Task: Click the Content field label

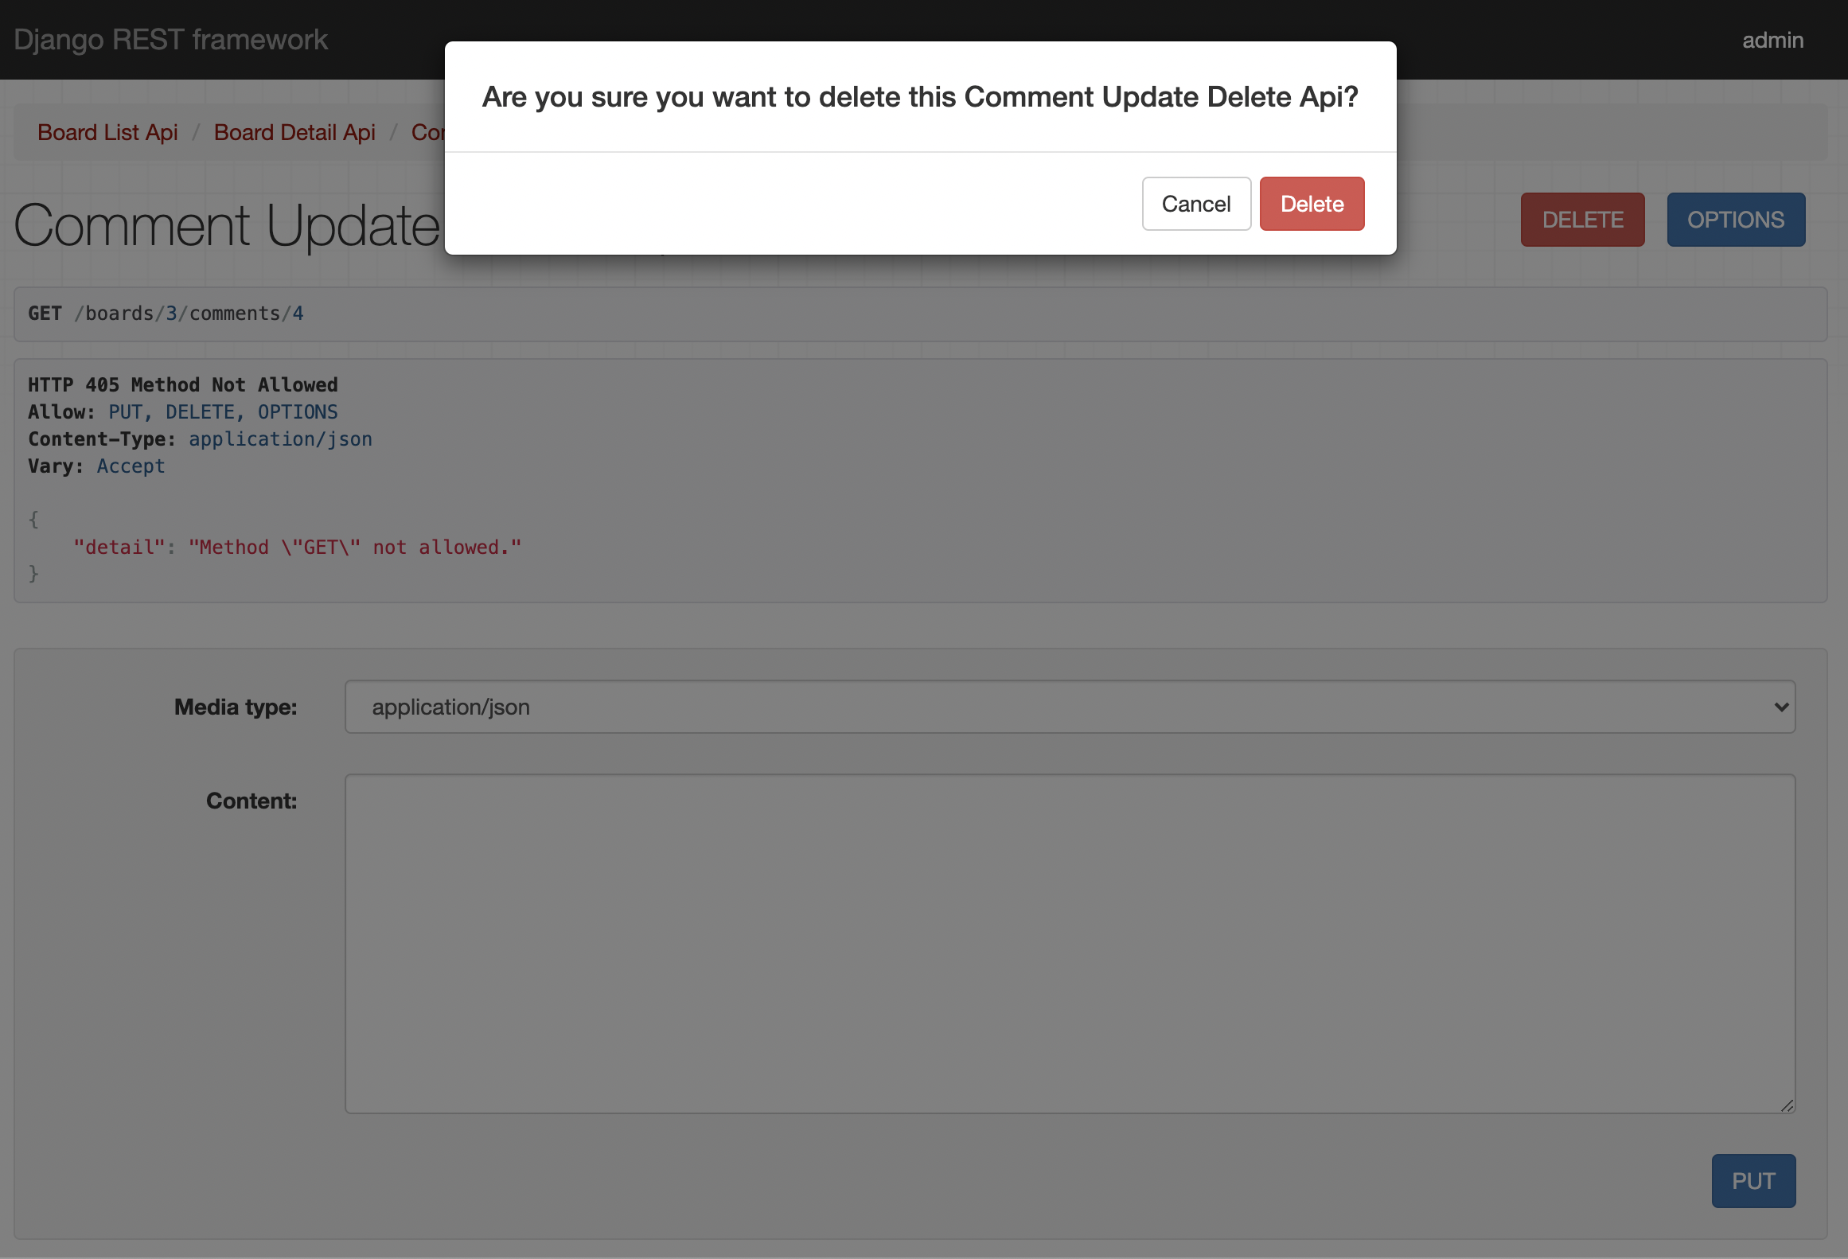Action: [251, 801]
